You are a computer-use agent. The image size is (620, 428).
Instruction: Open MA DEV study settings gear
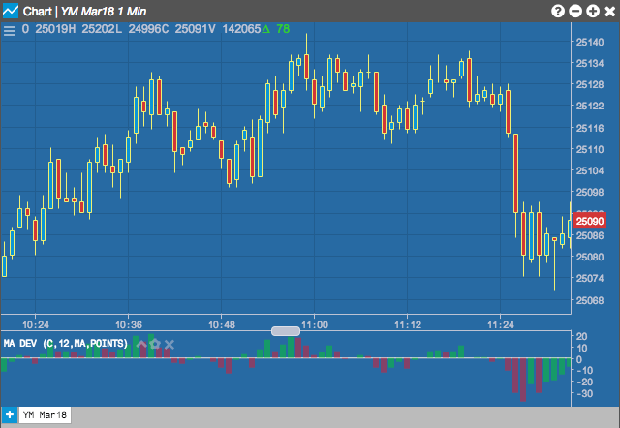click(x=155, y=344)
